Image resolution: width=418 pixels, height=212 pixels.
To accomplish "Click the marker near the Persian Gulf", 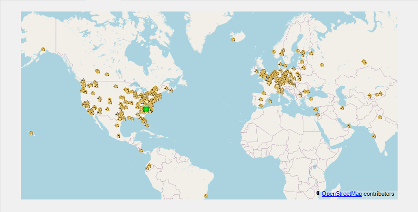I will click(348, 125).
